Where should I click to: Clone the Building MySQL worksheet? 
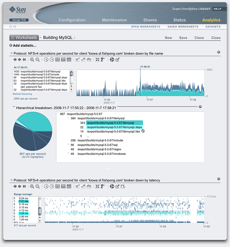199,38
